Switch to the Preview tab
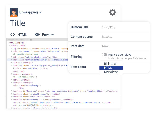The width and height of the screenshot is (155, 113). [48, 34]
